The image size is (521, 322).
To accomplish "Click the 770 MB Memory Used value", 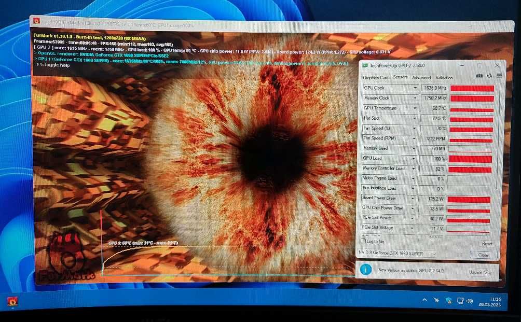I will pos(433,149).
